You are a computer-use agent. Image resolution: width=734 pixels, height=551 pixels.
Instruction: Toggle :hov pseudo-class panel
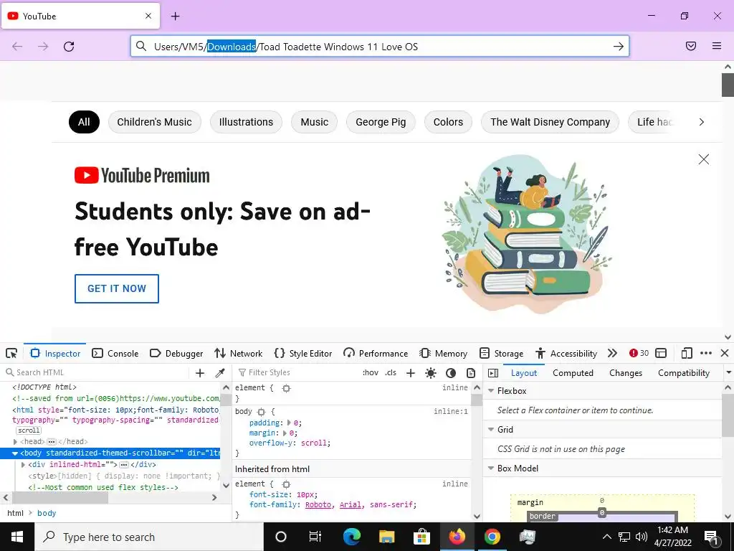371,372
